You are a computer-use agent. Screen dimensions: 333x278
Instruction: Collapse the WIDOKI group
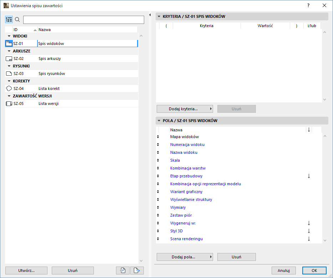pyautogui.click(x=8, y=36)
